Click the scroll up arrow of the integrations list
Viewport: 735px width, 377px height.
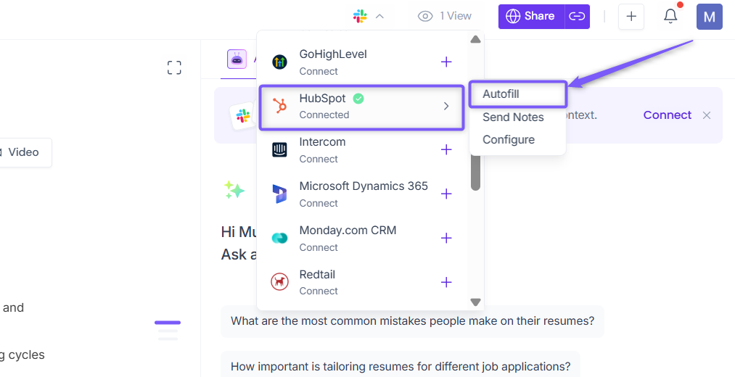pos(475,39)
